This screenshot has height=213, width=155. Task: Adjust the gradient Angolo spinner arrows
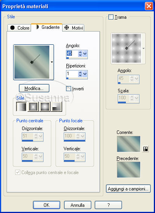point(80,53)
